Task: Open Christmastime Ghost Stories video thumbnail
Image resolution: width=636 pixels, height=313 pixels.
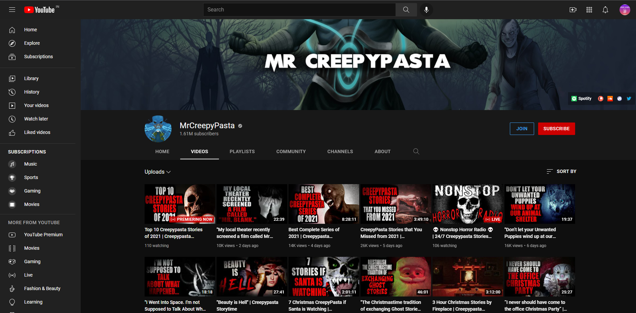Action: [396, 277]
